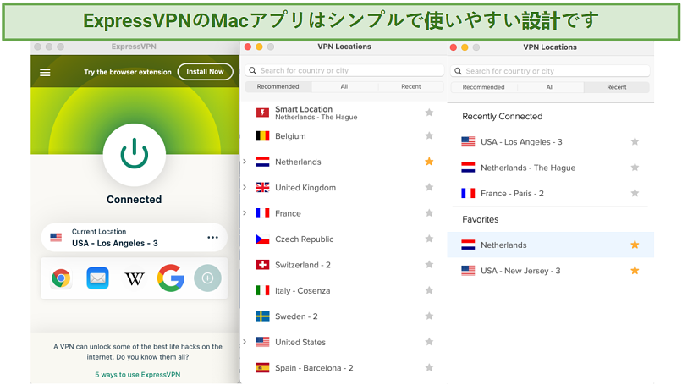Screen dimensions: 682x385
Task: Launch the Chrome shortcut icon
Action: [x=61, y=278]
